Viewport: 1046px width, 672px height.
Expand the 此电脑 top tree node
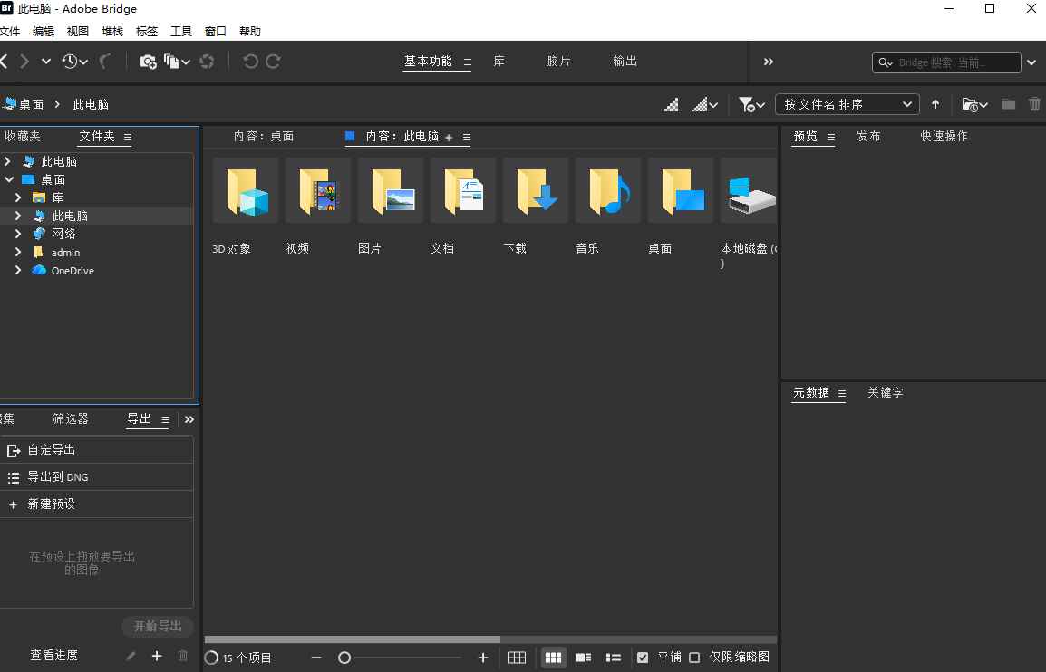[x=7, y=161]
